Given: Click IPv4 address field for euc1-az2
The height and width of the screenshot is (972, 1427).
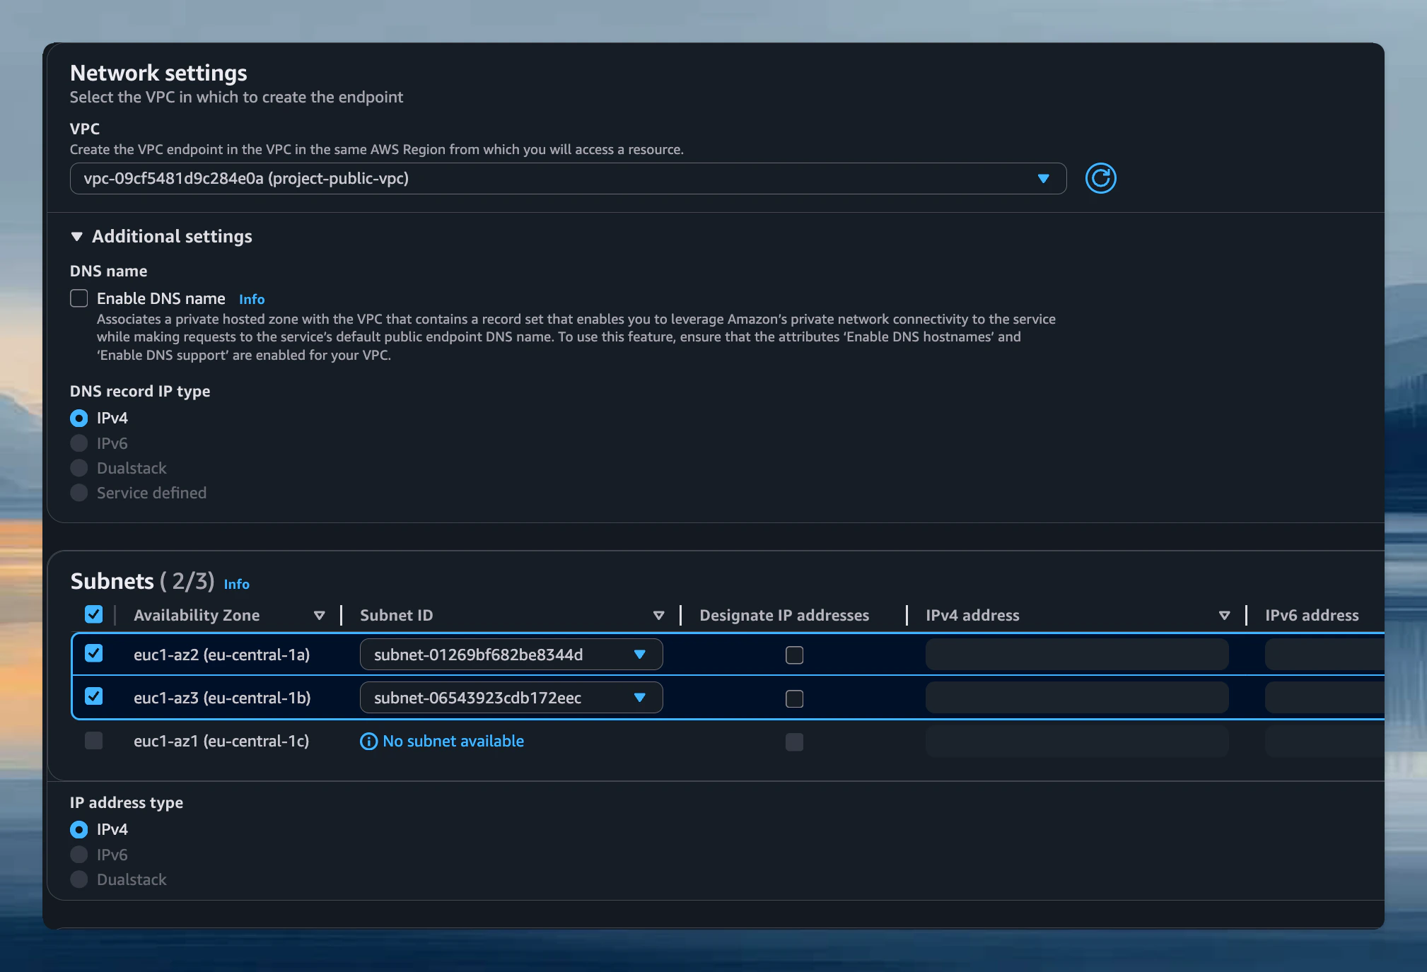Looking at the screenshot, I should point(1076,655).
